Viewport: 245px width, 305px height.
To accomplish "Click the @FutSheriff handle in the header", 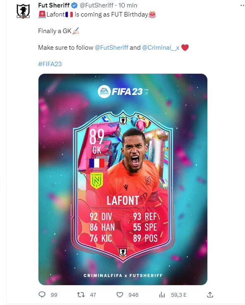I will point(96,5).
